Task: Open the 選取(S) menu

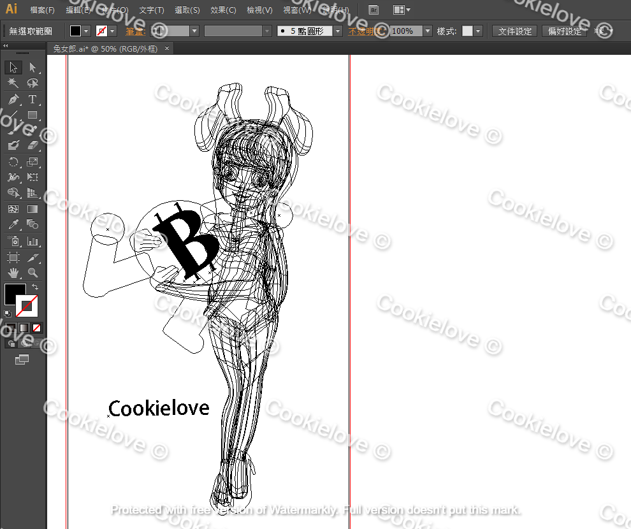Action: point(187,10)
